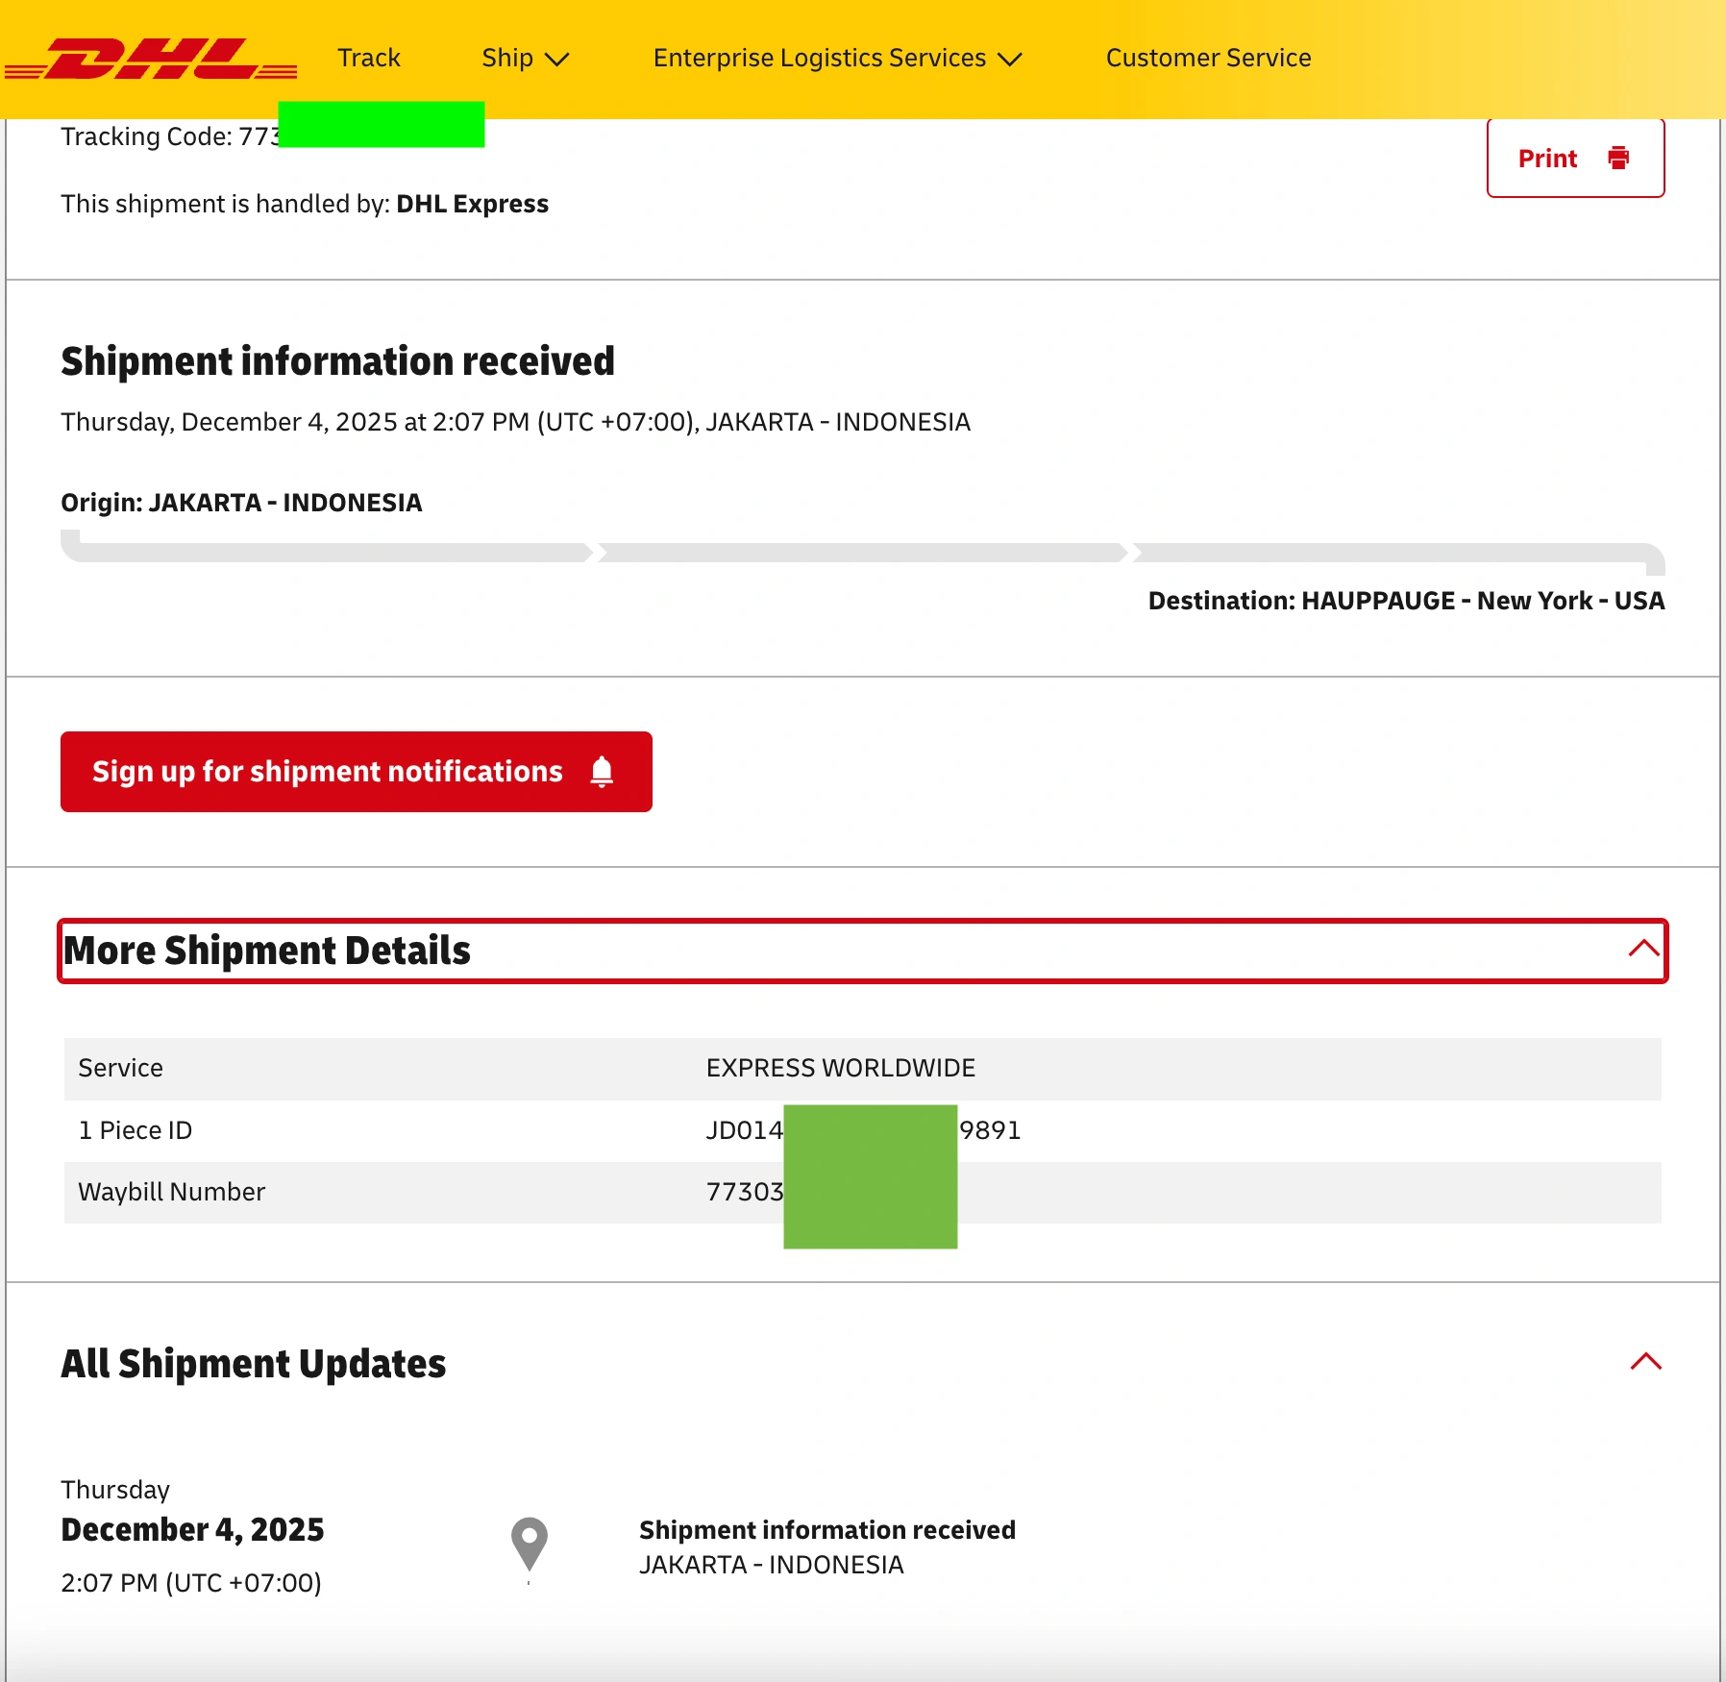1726x1682 pixels.
Task: Collapse the All Shipment Updates chevron
Action: point(1645,1362)
